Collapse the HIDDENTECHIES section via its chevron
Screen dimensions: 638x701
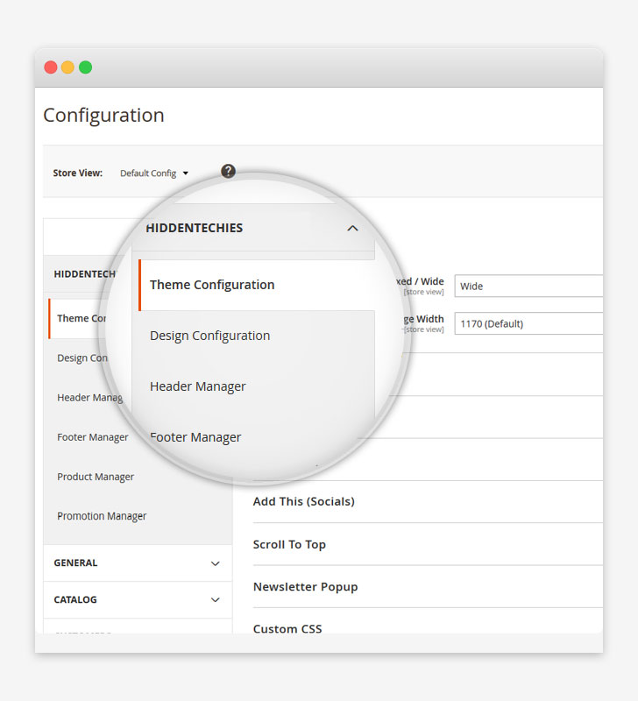tap(352, 227)
